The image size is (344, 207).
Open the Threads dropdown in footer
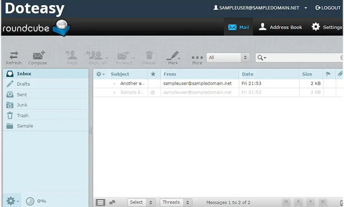(x=176, y=202)
